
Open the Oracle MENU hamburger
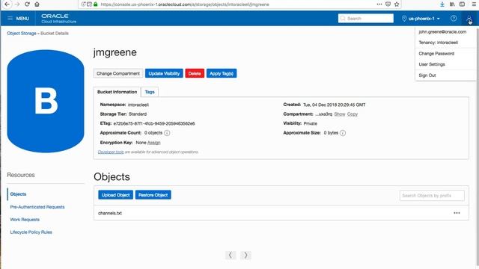coord(18,18)
